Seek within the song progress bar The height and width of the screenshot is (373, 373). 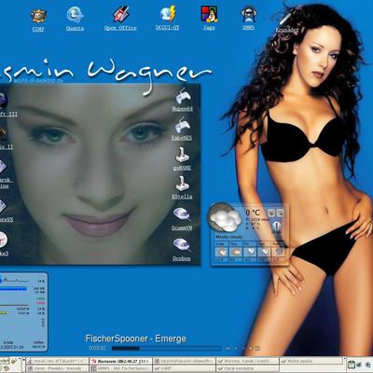click(x=166, y=349)
